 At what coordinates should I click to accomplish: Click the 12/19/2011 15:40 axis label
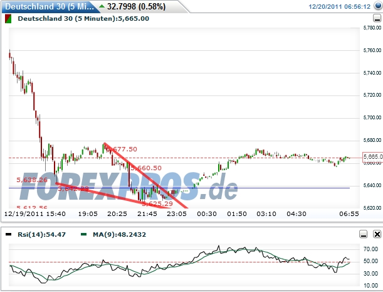[x=35, y=214]
